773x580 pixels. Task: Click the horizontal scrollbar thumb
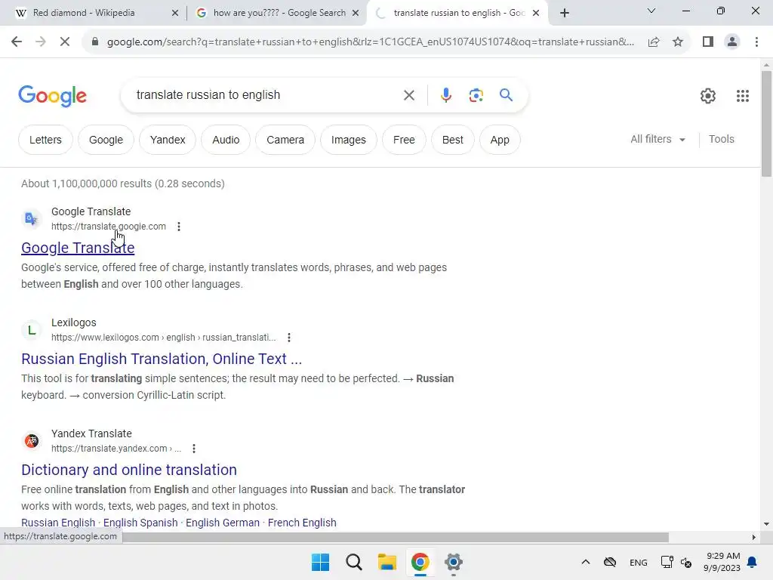click(396, 537)
